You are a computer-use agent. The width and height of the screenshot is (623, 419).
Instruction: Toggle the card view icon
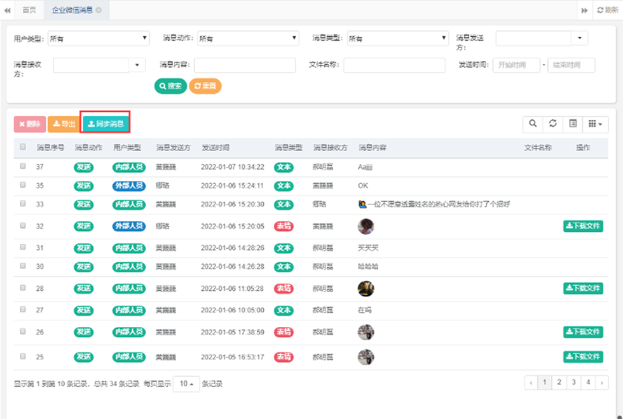click(x=573, y=124)
